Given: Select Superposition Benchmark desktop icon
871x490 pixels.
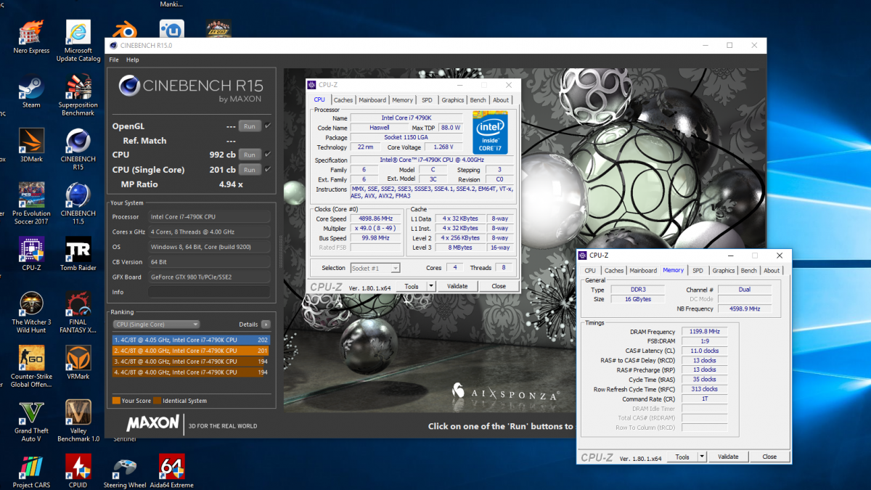Looking at the screenshot, I should click(x=78, y=96).
